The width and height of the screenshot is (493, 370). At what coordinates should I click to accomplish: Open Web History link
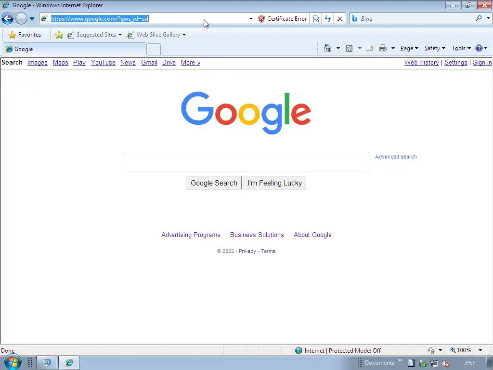pos(422,62)
